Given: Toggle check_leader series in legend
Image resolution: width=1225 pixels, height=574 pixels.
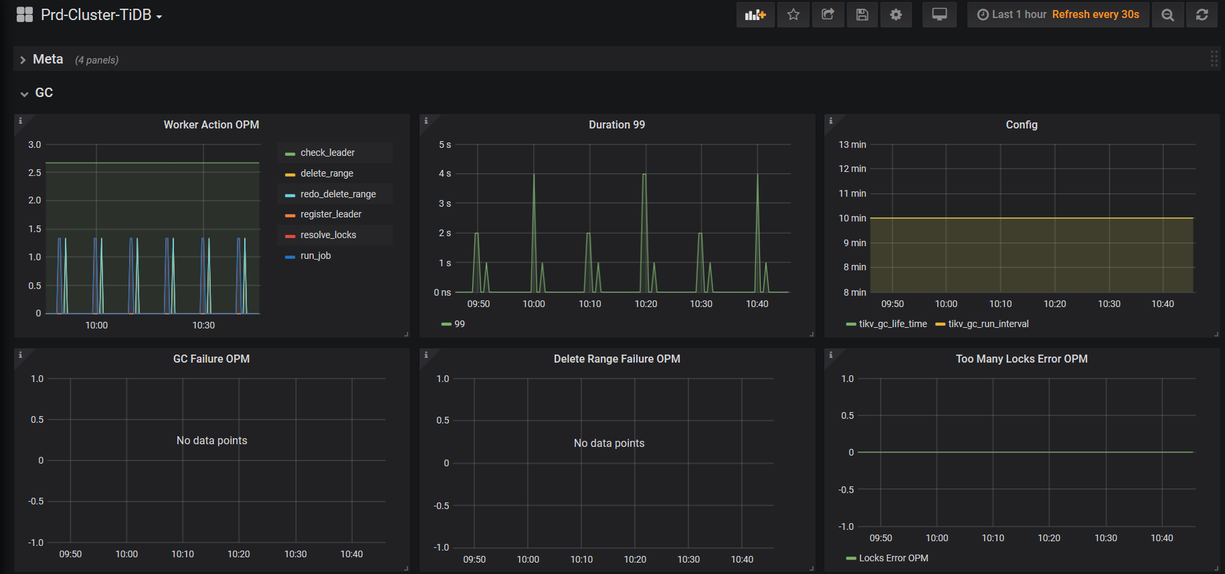Looking at the screenshot, I should pyautogui.click(x=327, y=153).
